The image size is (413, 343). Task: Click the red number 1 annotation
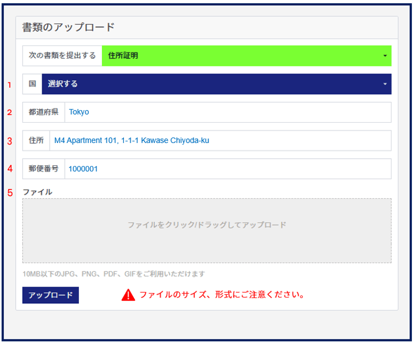[9, 85]
